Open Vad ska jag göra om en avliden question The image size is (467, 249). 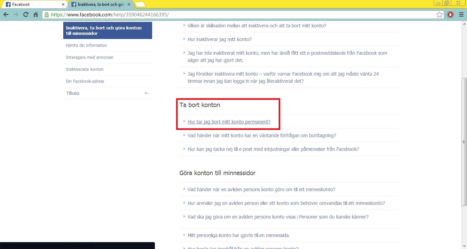click(278, 217)
